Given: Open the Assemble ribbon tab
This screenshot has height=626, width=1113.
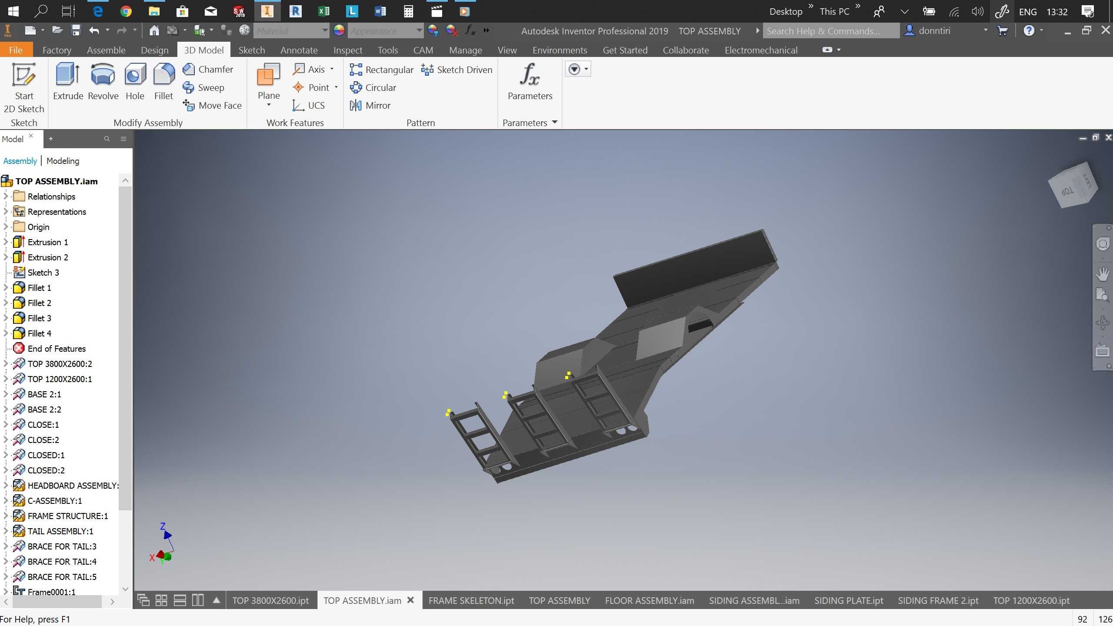Looking at the screenshot, I should point(106,50).
